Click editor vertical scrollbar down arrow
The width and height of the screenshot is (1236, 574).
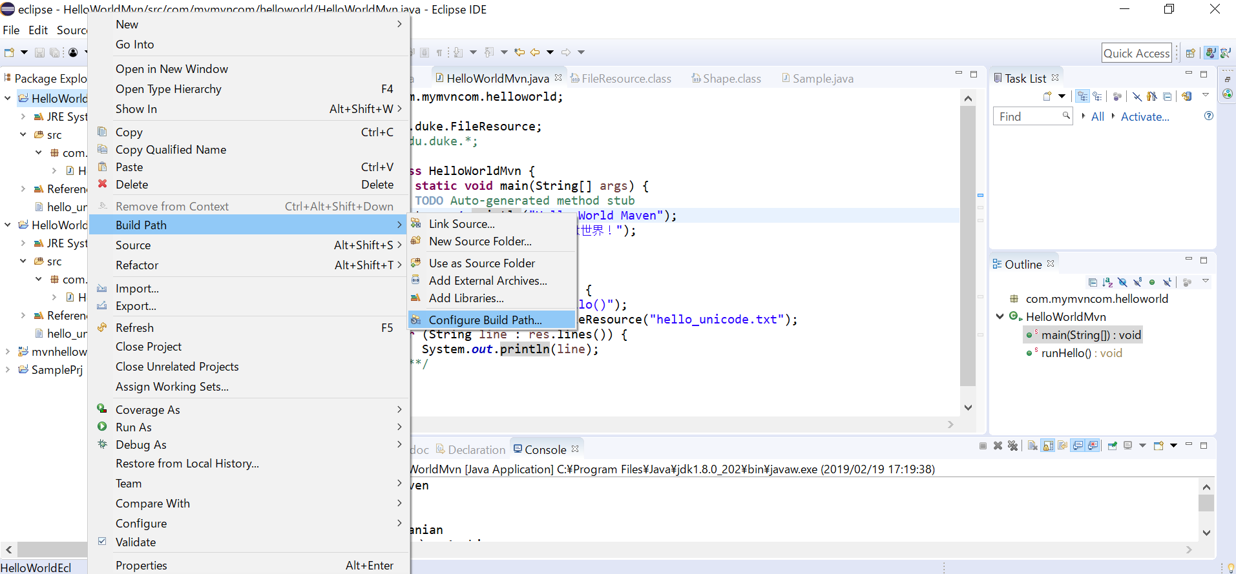(x=968, y=407)
